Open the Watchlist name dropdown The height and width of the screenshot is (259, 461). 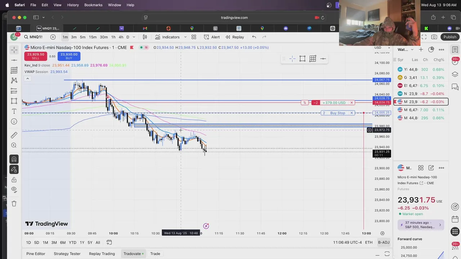pos(406,50)
